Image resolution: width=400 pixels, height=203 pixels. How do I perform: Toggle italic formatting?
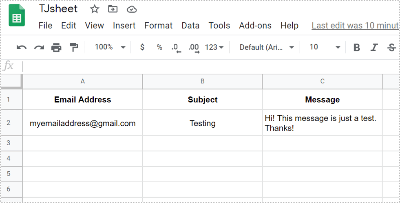click(x=374, y=48)
